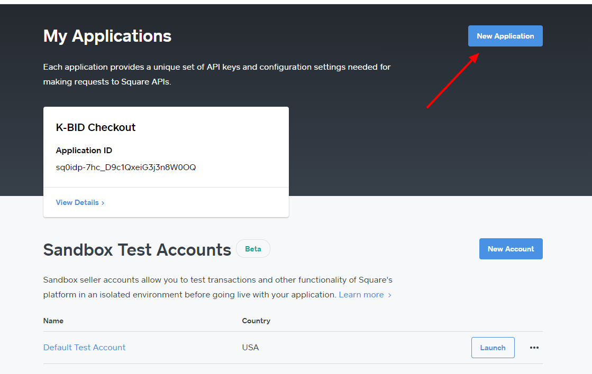Open the Default Test Account link
The height and width of the screenshot is (374, 592).
(85, 347)
